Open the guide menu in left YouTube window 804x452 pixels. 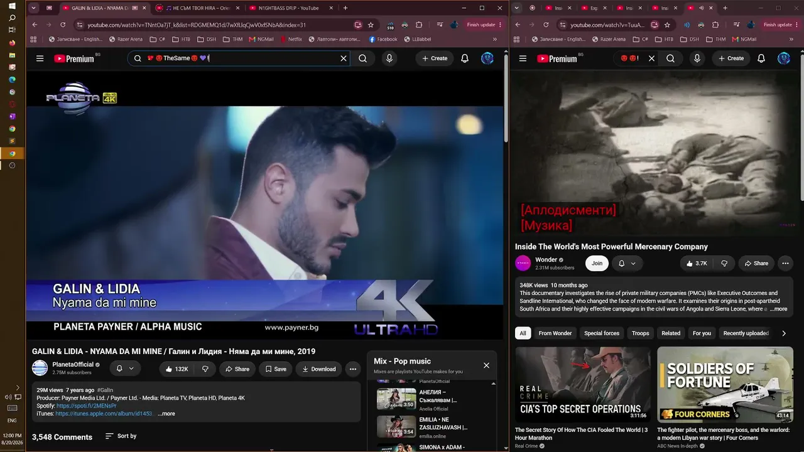coord(40,58)
